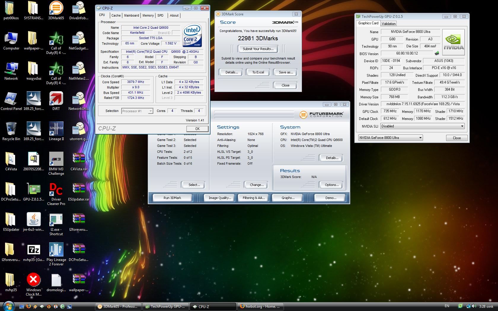Click the network icon in system tray
The width and height of the screenshot is (498, 311).
pyautogui.click(x=468, y=306)
